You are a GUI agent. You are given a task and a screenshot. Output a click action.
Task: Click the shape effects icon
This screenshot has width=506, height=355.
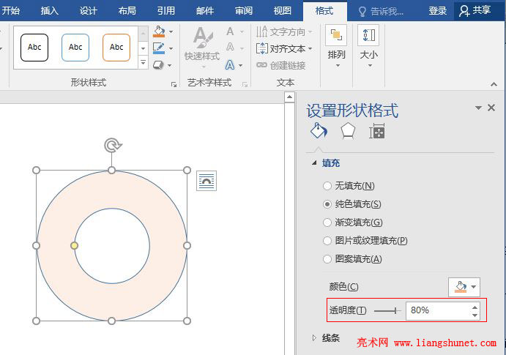click(x=158, y=65)
